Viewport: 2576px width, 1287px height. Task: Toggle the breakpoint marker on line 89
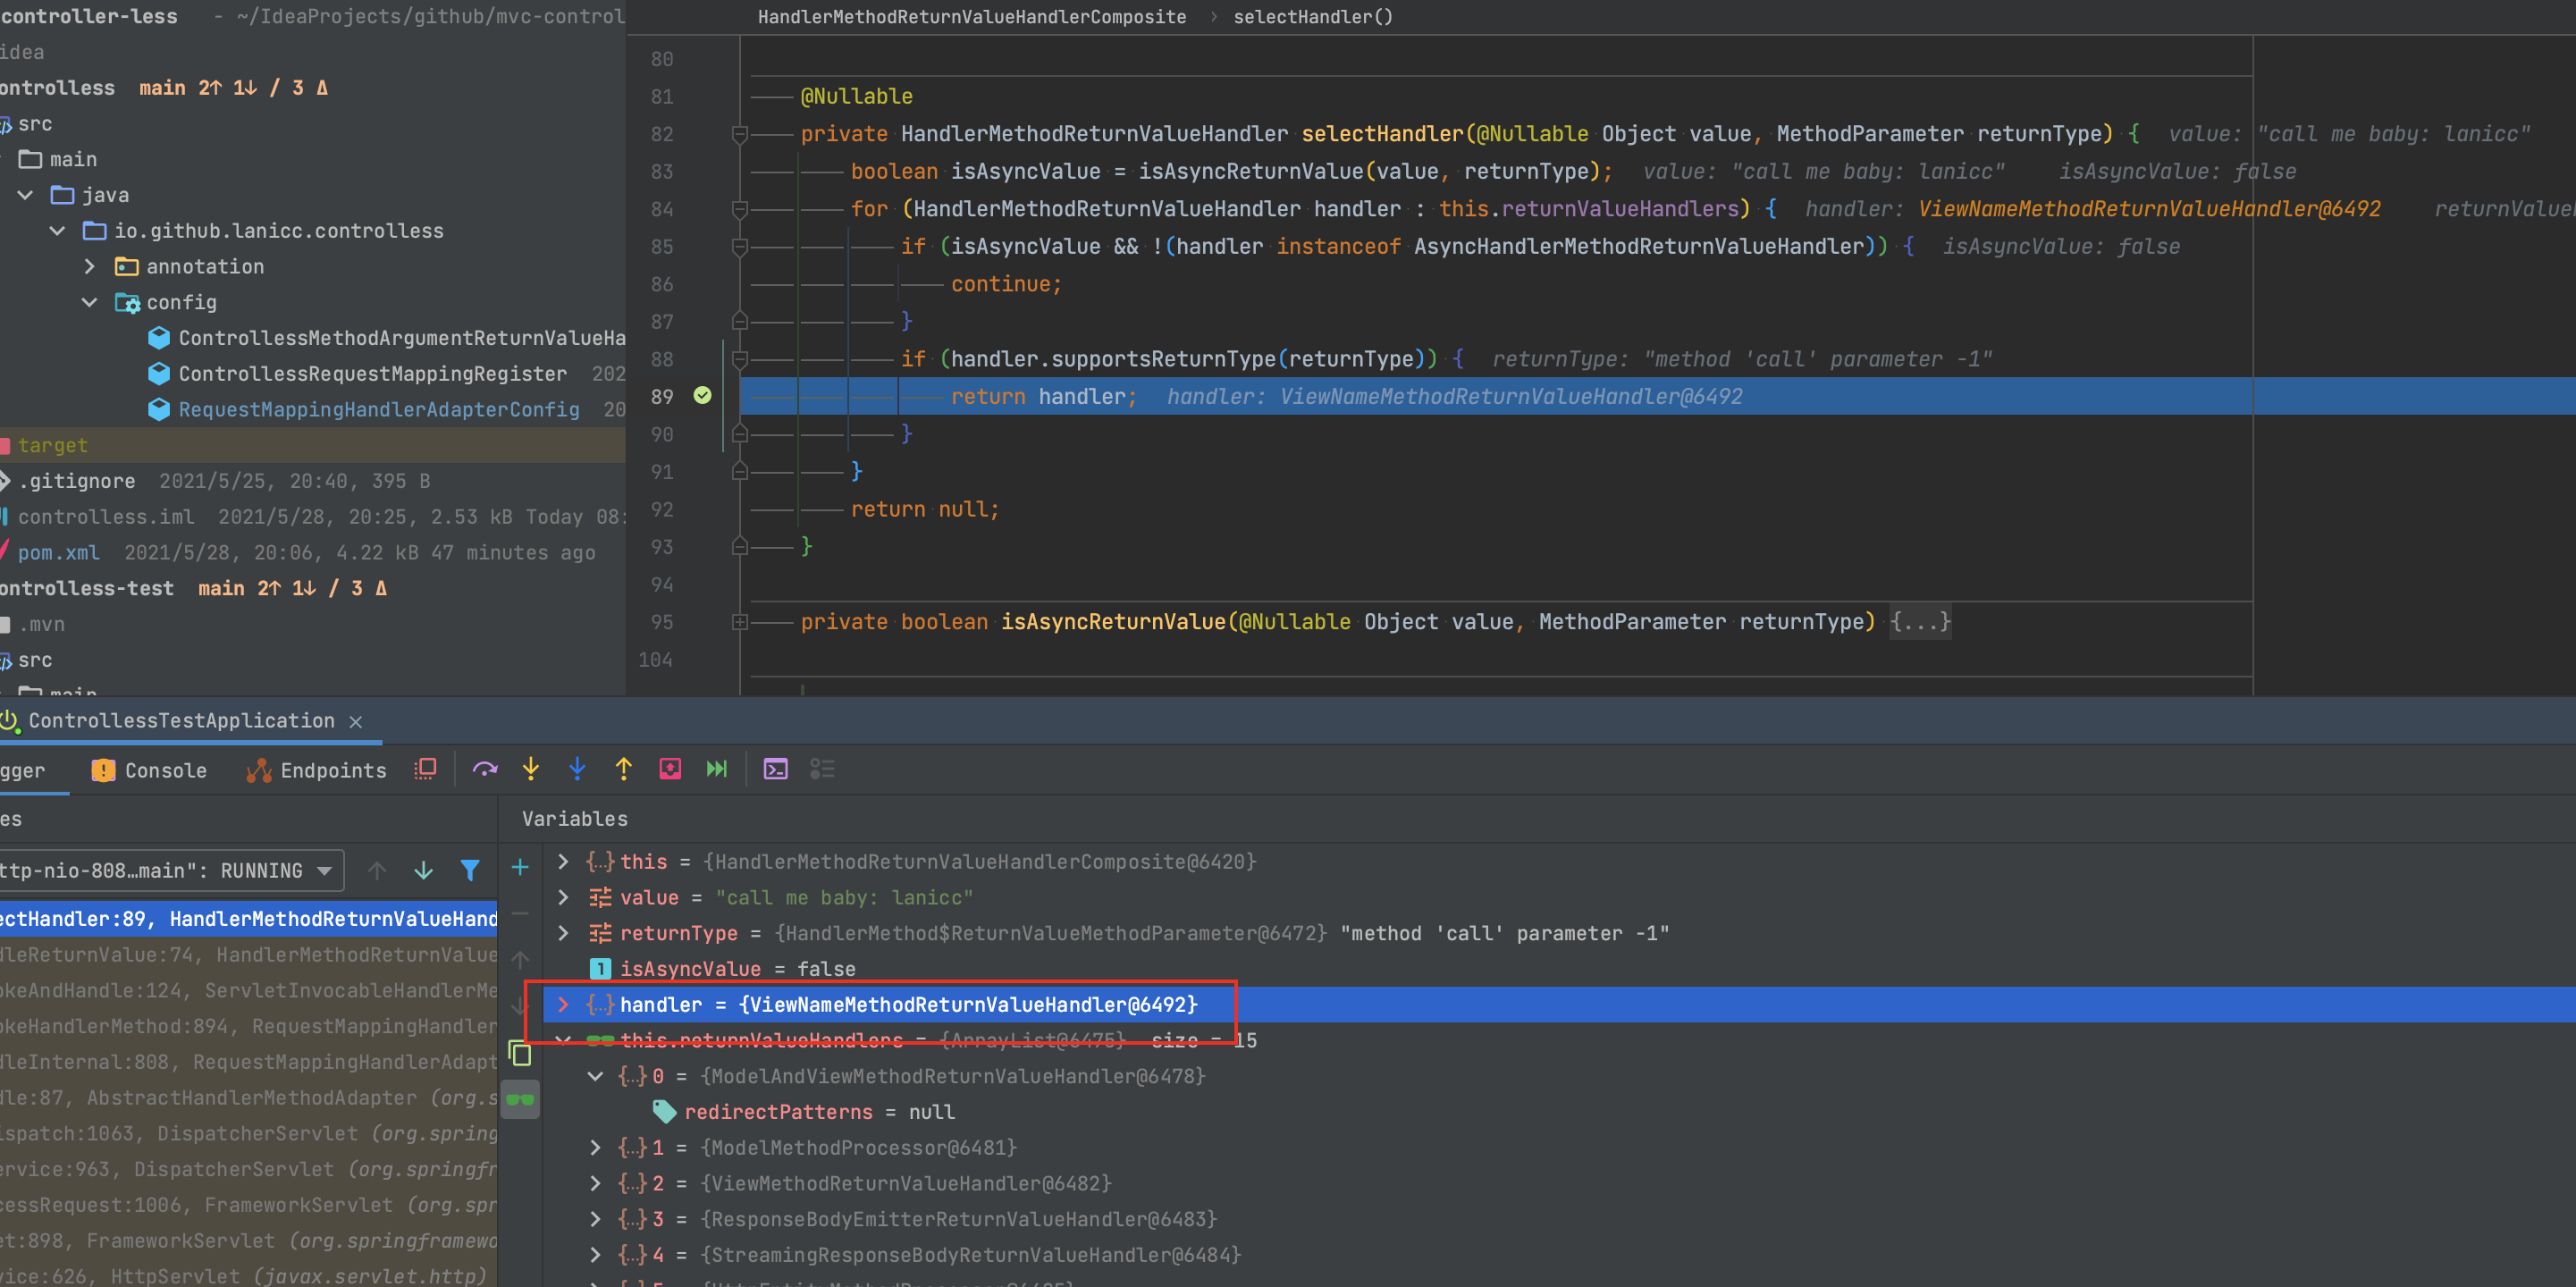coord(702,396)
